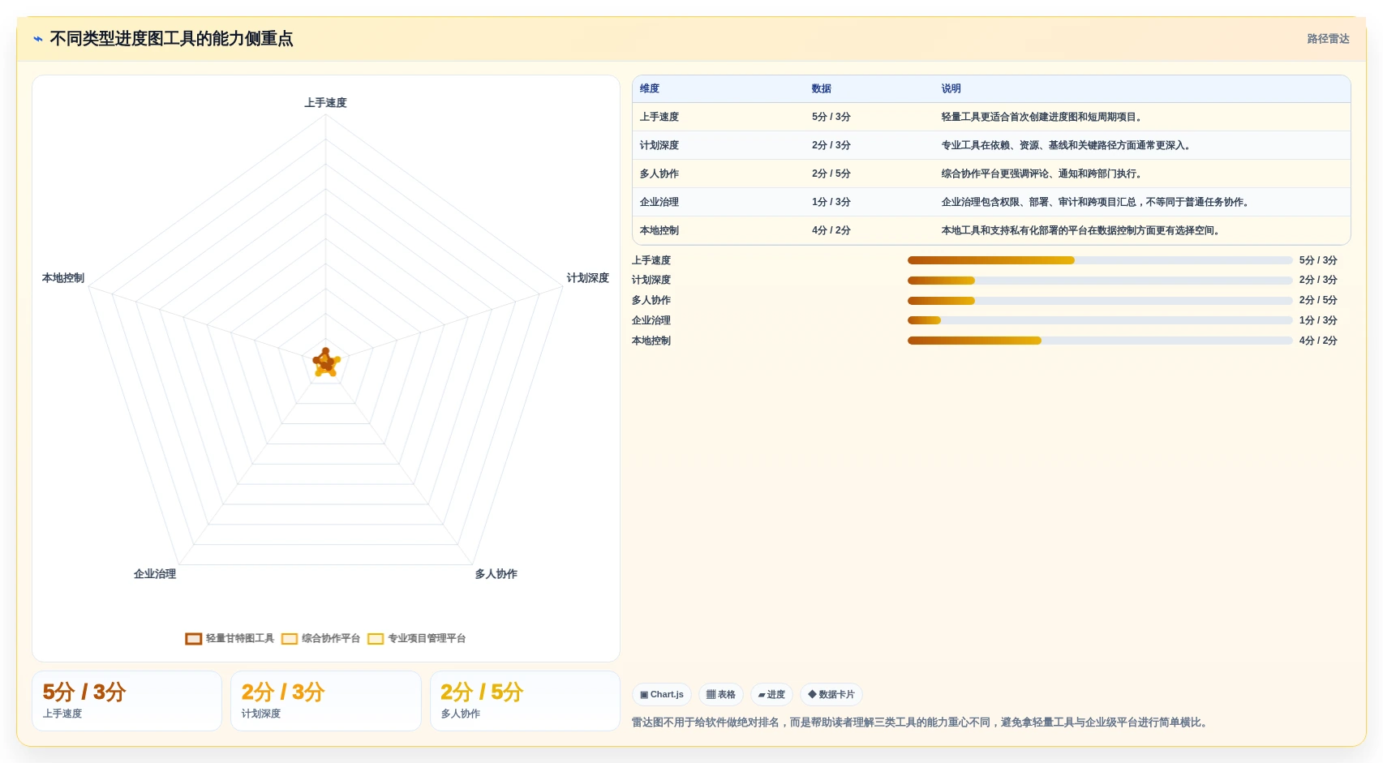
Task: Click the page title 不同类型进度图工具的能力侧重点
Action: pos(171,39)
